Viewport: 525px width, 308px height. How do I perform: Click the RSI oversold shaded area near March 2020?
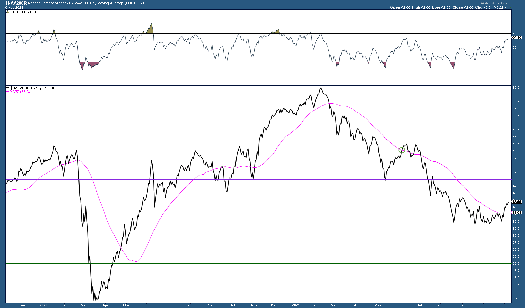coord(89,65)
